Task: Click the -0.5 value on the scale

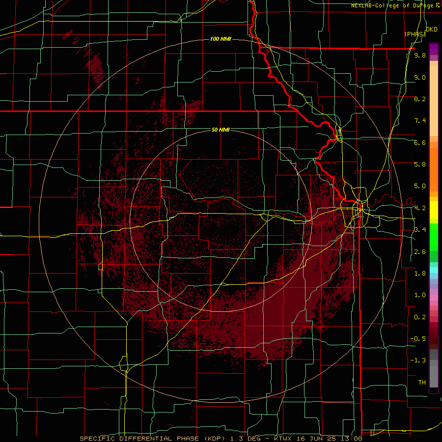Action: pos(418,339)
